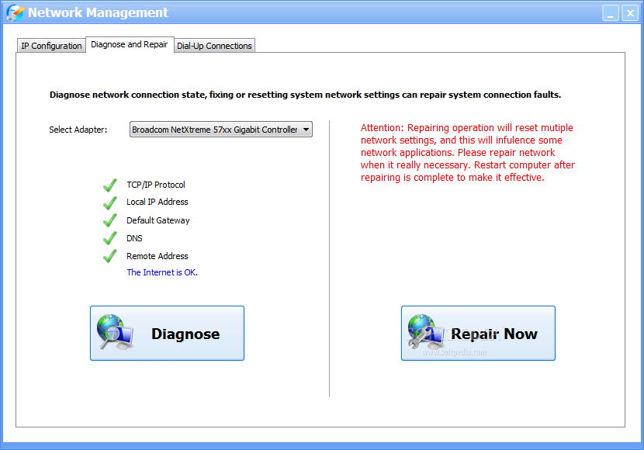644x450 pixels.
Task: Close the Network Management window
Action: [630, 13]
